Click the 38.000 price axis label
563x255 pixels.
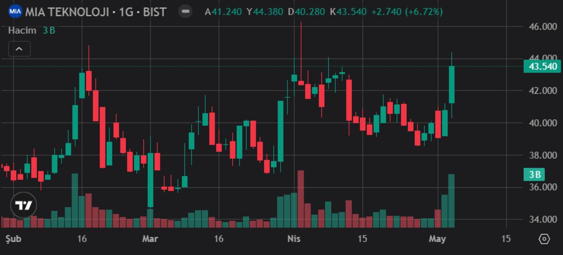coord(543,155)
